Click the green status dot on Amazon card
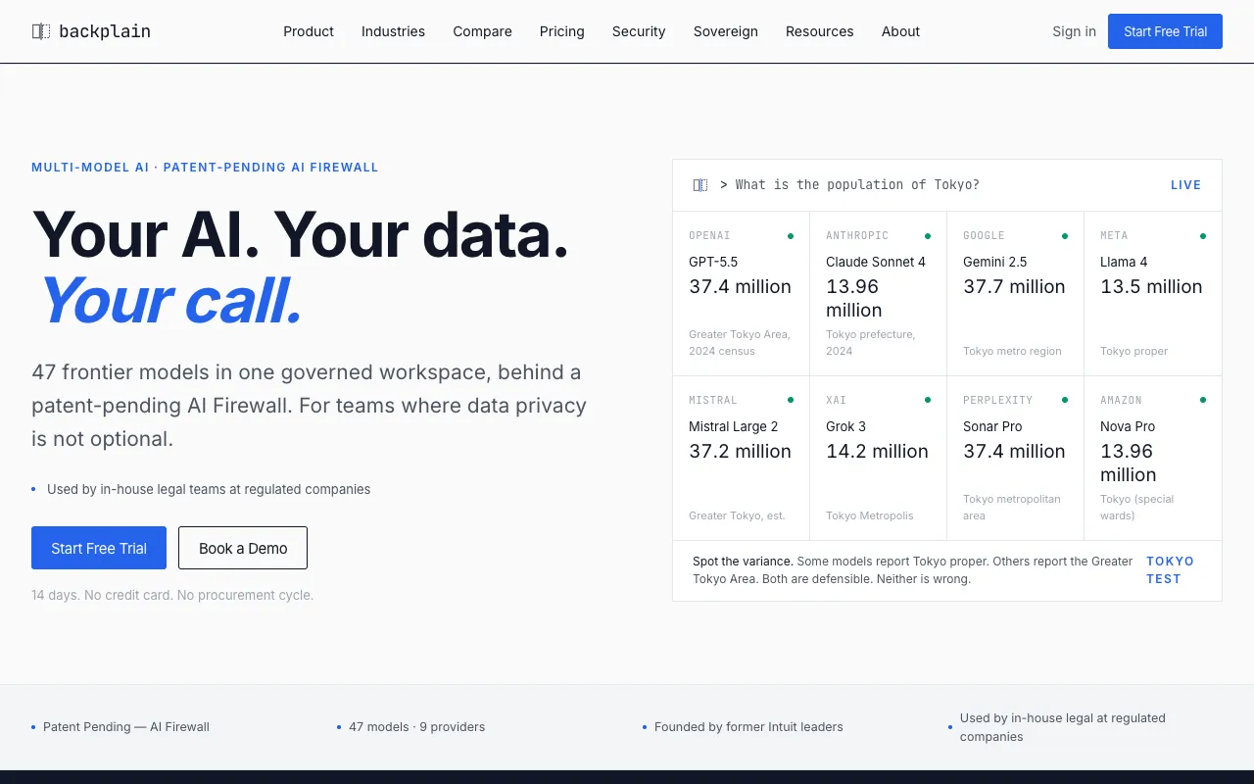 point(1203,400)
